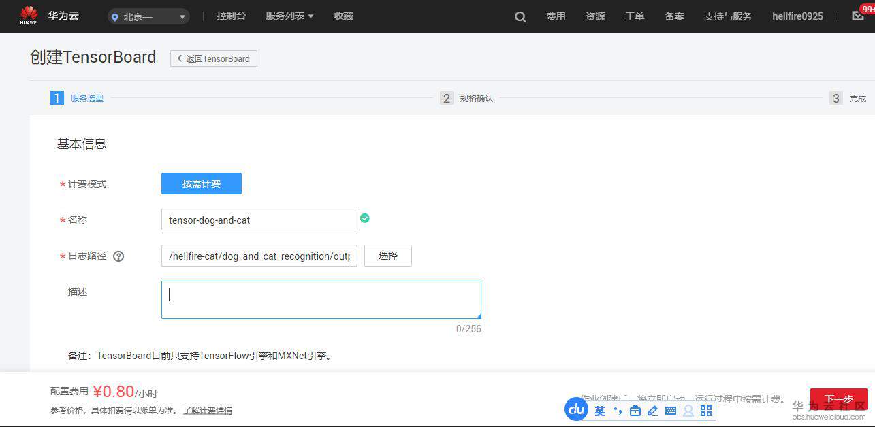Open the mail notifications icon
This screenshot has height=427, width=875.
[858, 16]
